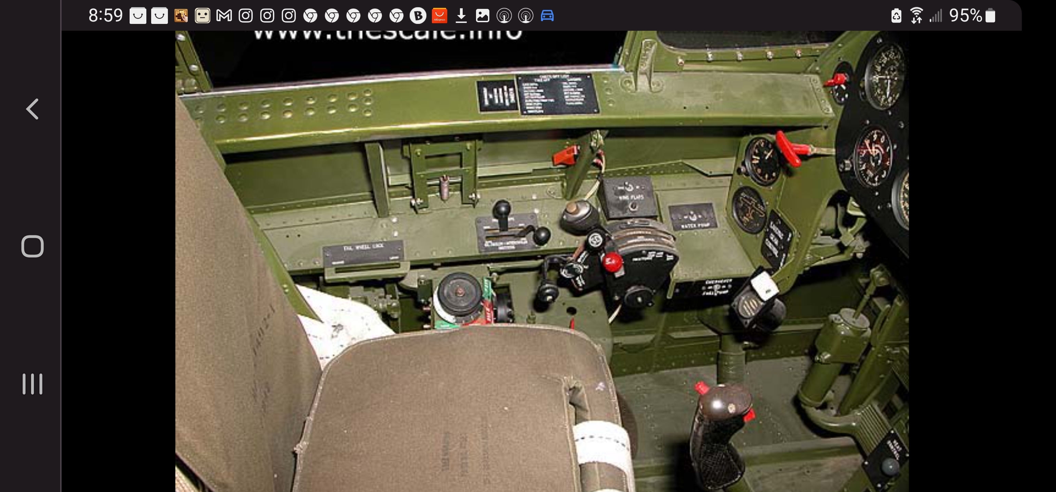Image resolution: width=1056 pixels, height=492 pixels.
Task: Tap the Wi-Fi data transfer indicator
Action: (916, 16)
